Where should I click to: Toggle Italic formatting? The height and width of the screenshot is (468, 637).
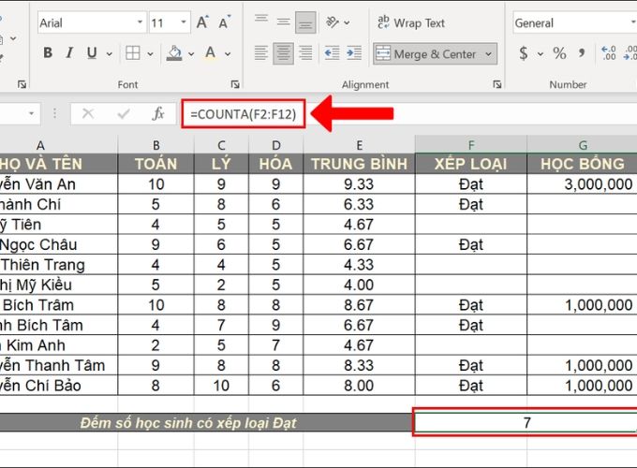click(69, 52)
